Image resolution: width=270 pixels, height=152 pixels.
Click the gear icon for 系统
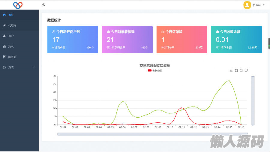coord(4,67)
